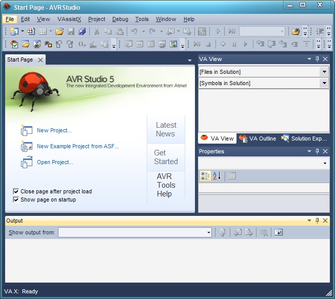Click the Step Over debug icon
The image size is (335, 299).
click(x=272, y=44)
